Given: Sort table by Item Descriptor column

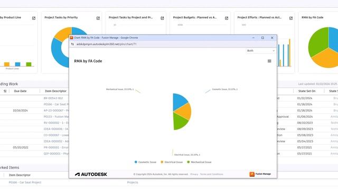Looking at the screenshot, I should click(x=55, y=91).
